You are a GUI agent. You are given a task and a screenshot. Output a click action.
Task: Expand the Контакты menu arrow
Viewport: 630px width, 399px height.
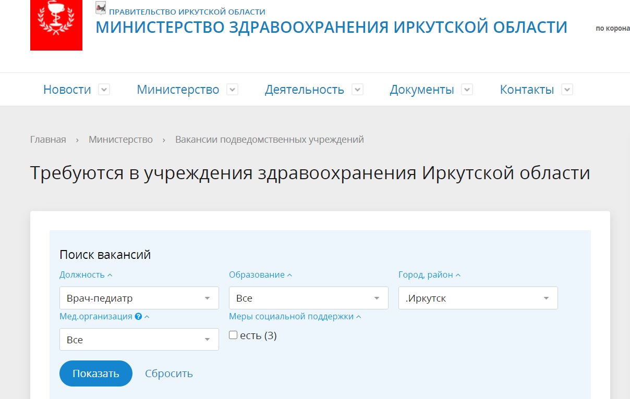click(x=567, y=90)
